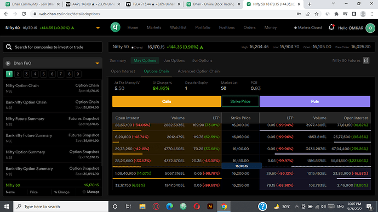Open the Money page
Screen dimensions: 378x212
click(270, 28)
